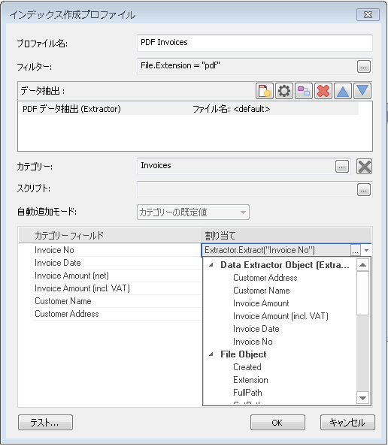Select the Invoice Amount (net) row
Image resolution: width=388 pixels, height=446 pixels.
click(117, 276)
